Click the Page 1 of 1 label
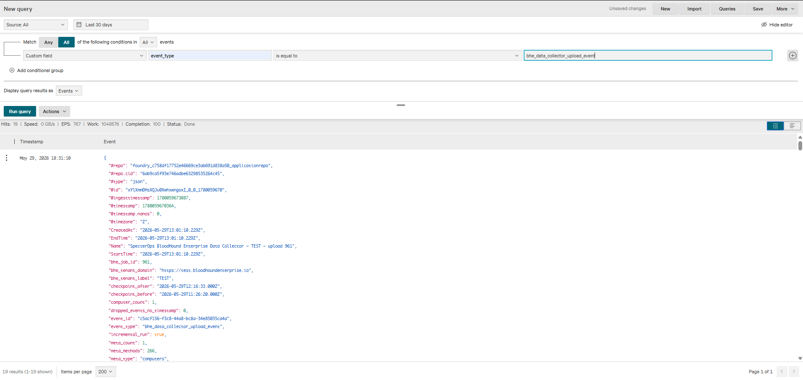 (760, 372)
